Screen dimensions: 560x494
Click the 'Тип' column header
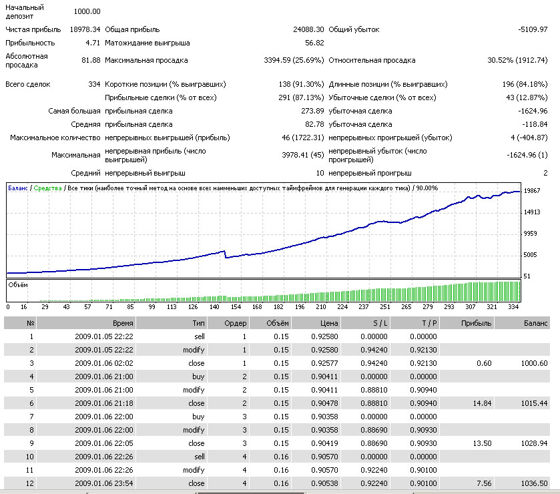(172, 323)
